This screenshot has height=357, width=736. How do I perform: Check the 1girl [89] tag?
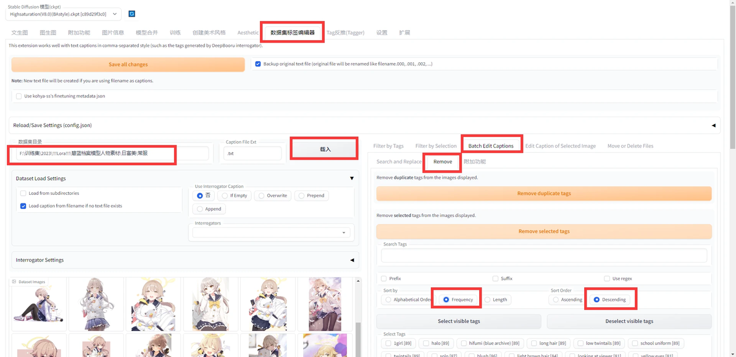398,343
